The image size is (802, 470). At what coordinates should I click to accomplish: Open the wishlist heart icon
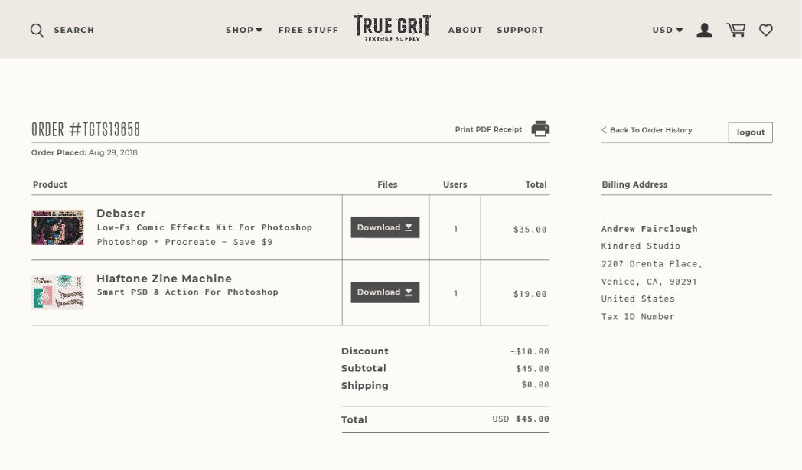(x=765, y=31)
